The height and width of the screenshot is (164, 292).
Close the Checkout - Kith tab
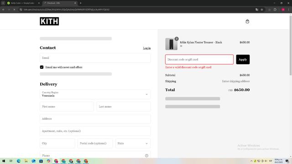point(75,3)
